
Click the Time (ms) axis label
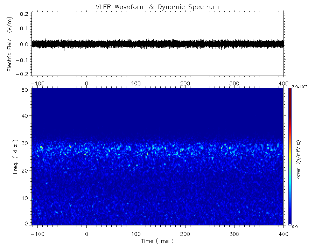[x=157, y=241]
